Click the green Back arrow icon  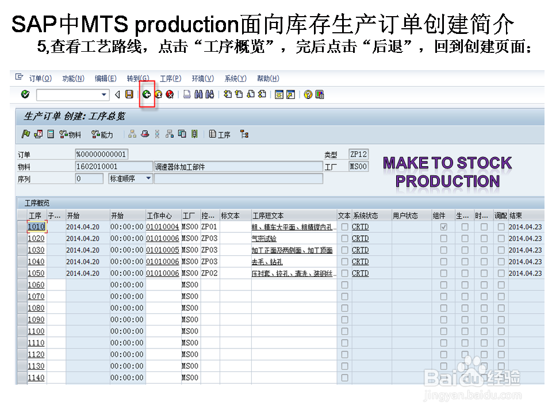(147, 94)
